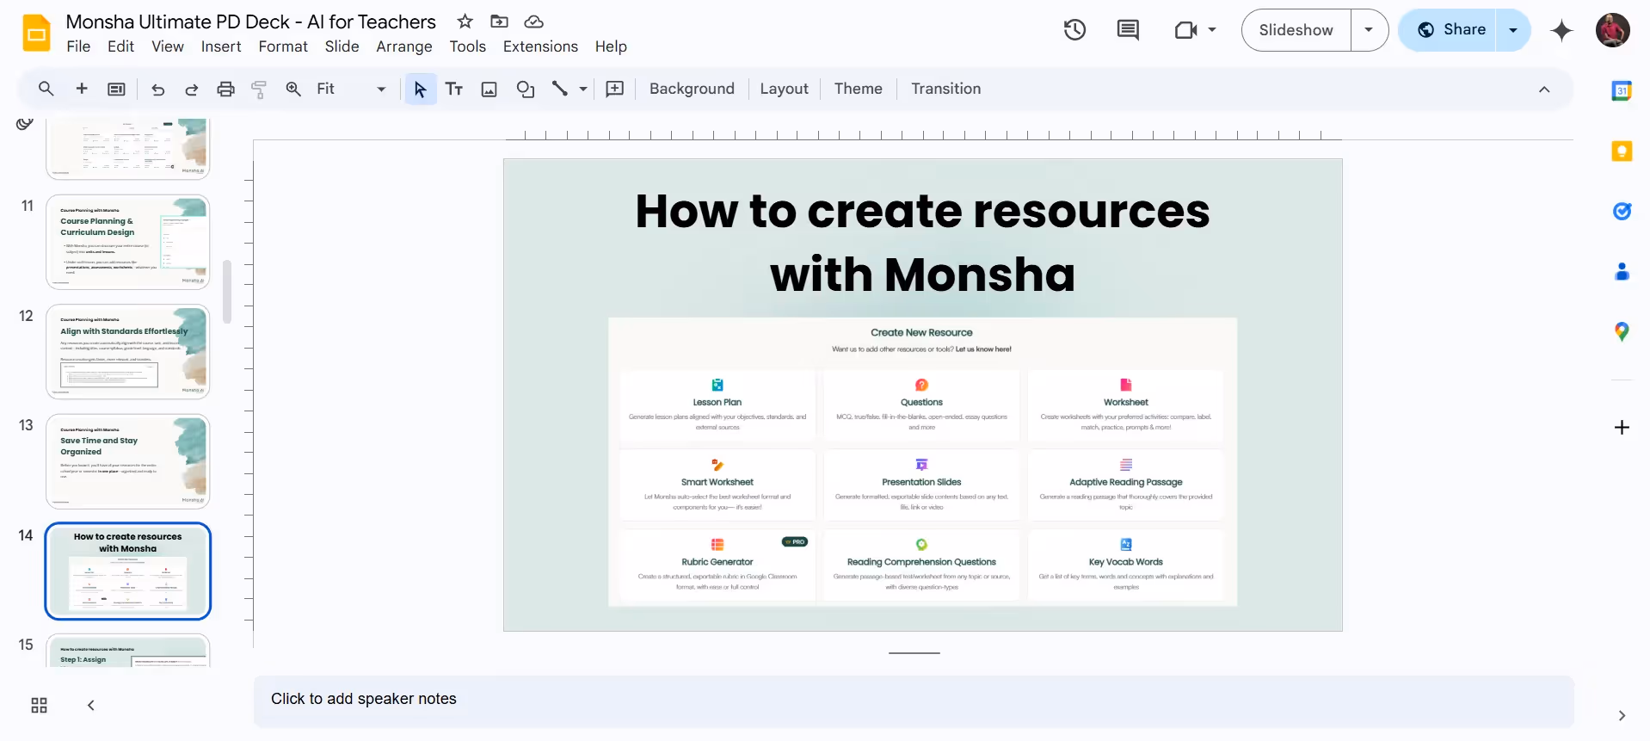Star the presentation title
The width and height of the screenshot is (1650, 741).
465,22
